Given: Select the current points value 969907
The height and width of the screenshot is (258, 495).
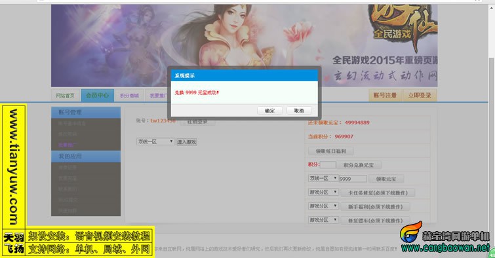Looking at the screenshot, I should [344, 137].
